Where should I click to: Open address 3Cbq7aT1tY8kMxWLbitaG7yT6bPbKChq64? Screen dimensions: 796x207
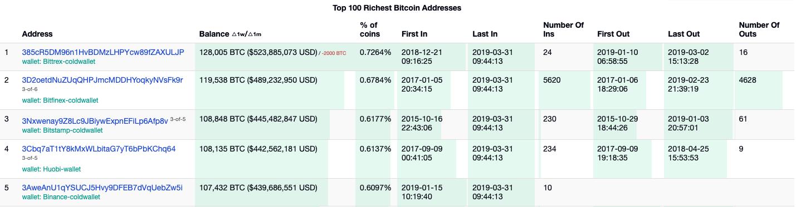point(99,149)
